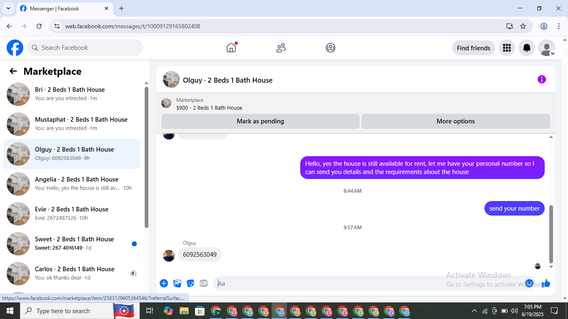
Task: Open the emoji picker in message box
Action: pyautogui.click(x=529, y=283)
